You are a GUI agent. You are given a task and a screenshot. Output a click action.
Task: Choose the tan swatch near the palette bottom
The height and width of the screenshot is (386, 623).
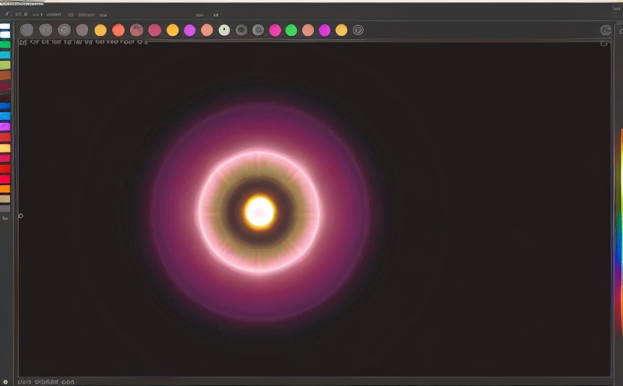click(x=5, y=198)
